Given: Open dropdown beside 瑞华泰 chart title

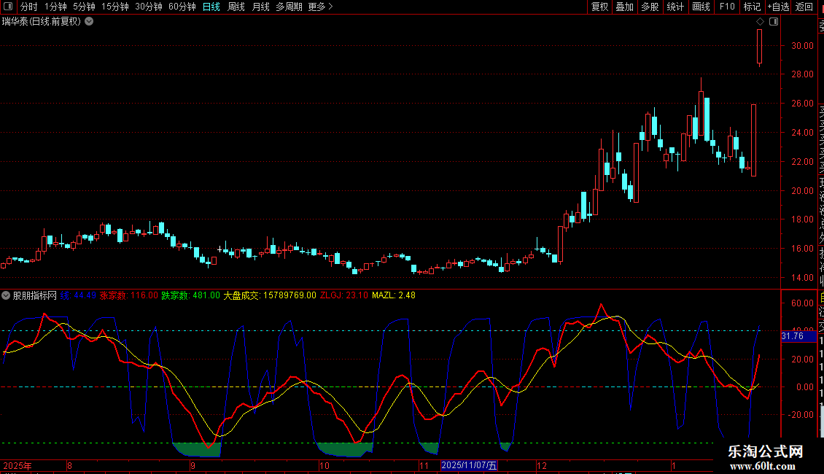Looking at the screenshot, I should (x=90, y=22).
